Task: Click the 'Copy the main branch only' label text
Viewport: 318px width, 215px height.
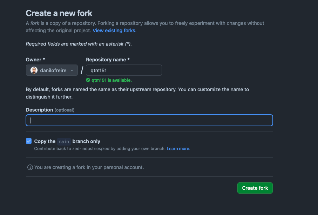Action: coord(67,141)
